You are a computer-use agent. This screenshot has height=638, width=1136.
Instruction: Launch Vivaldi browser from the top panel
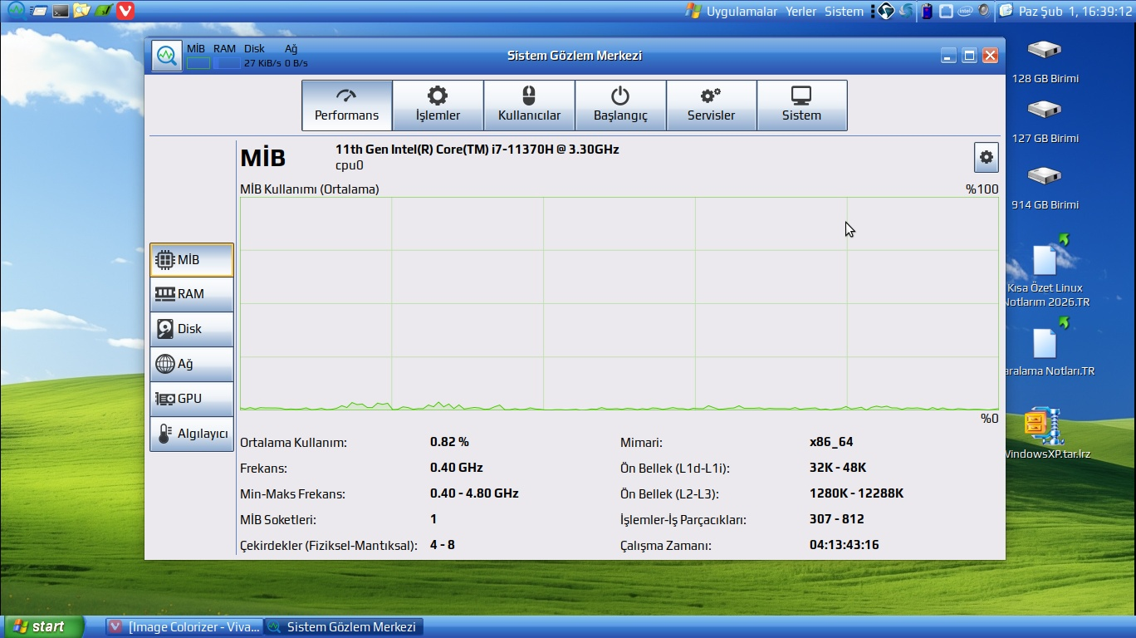click(125, 11)
